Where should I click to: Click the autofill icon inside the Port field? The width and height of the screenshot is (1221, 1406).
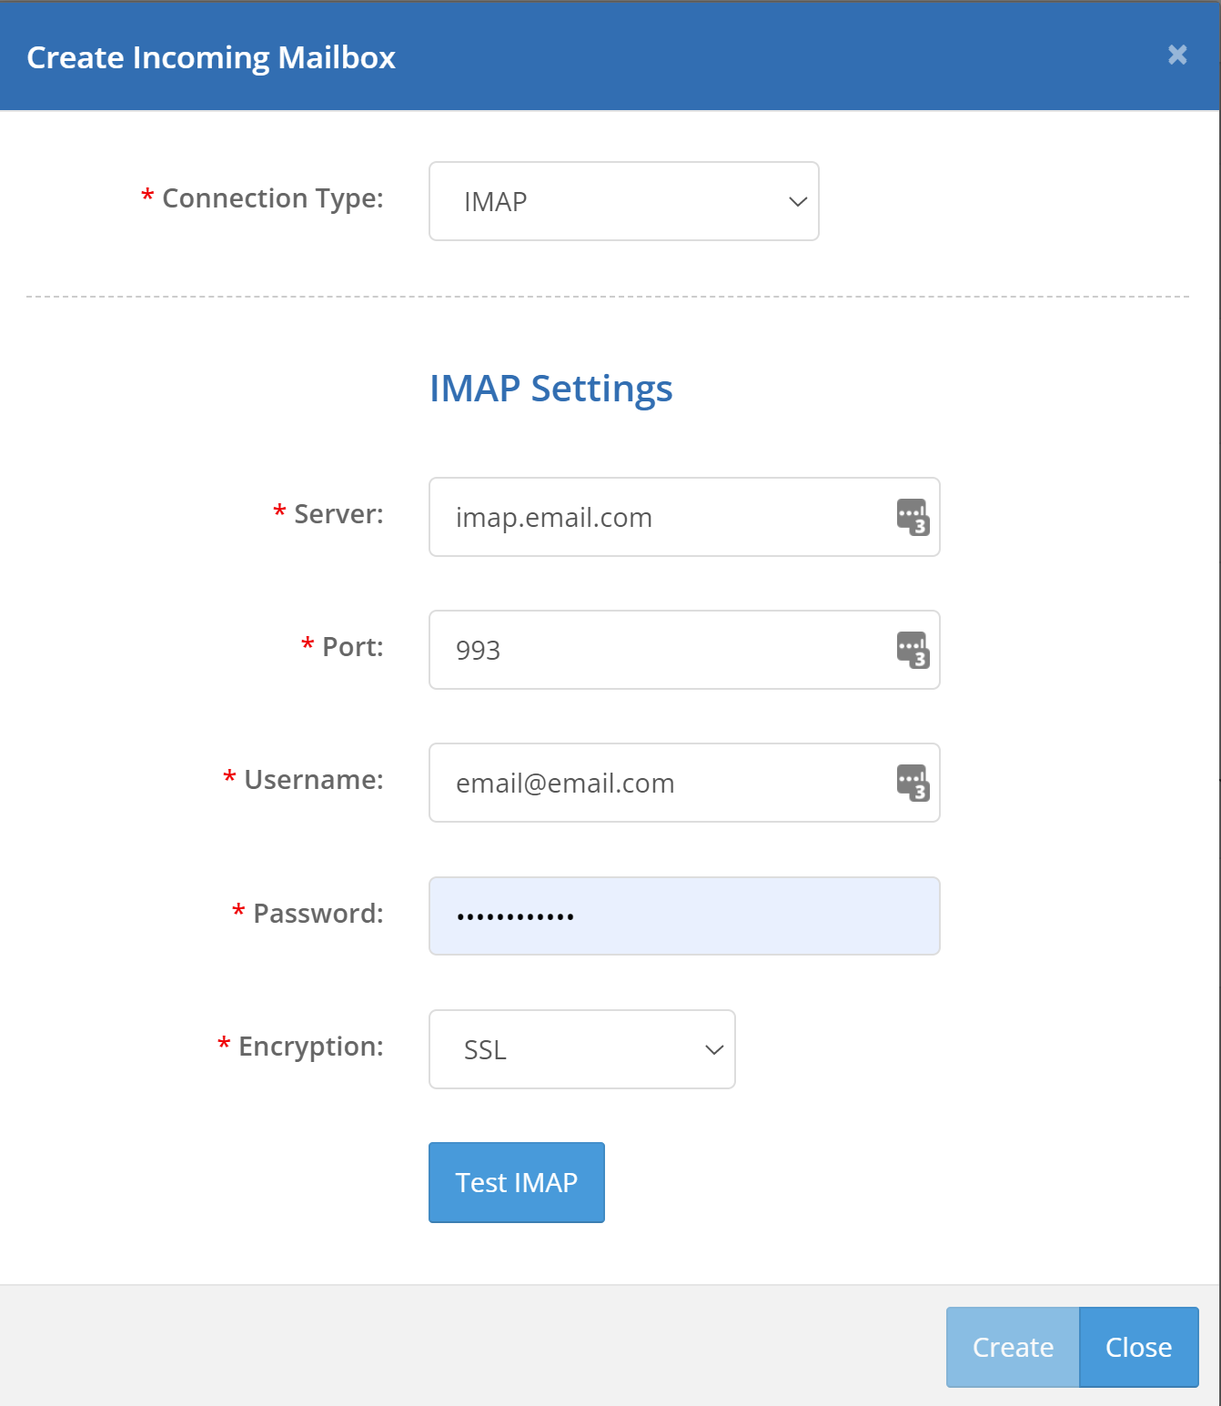913,650
